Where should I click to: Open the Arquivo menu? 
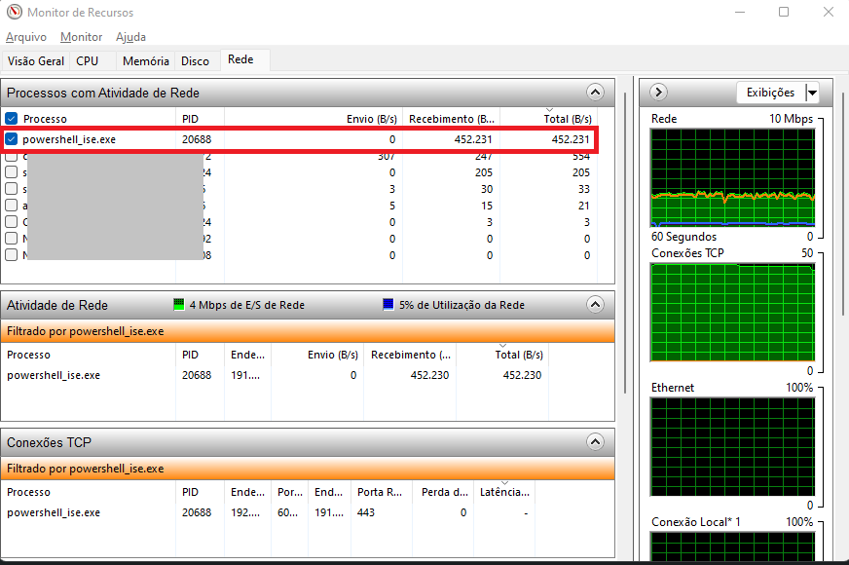coord(25,37)
